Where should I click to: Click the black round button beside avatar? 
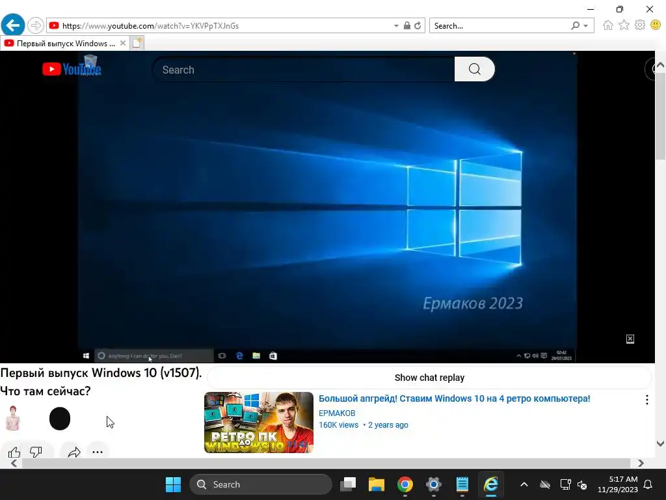(x=59, y=419)
